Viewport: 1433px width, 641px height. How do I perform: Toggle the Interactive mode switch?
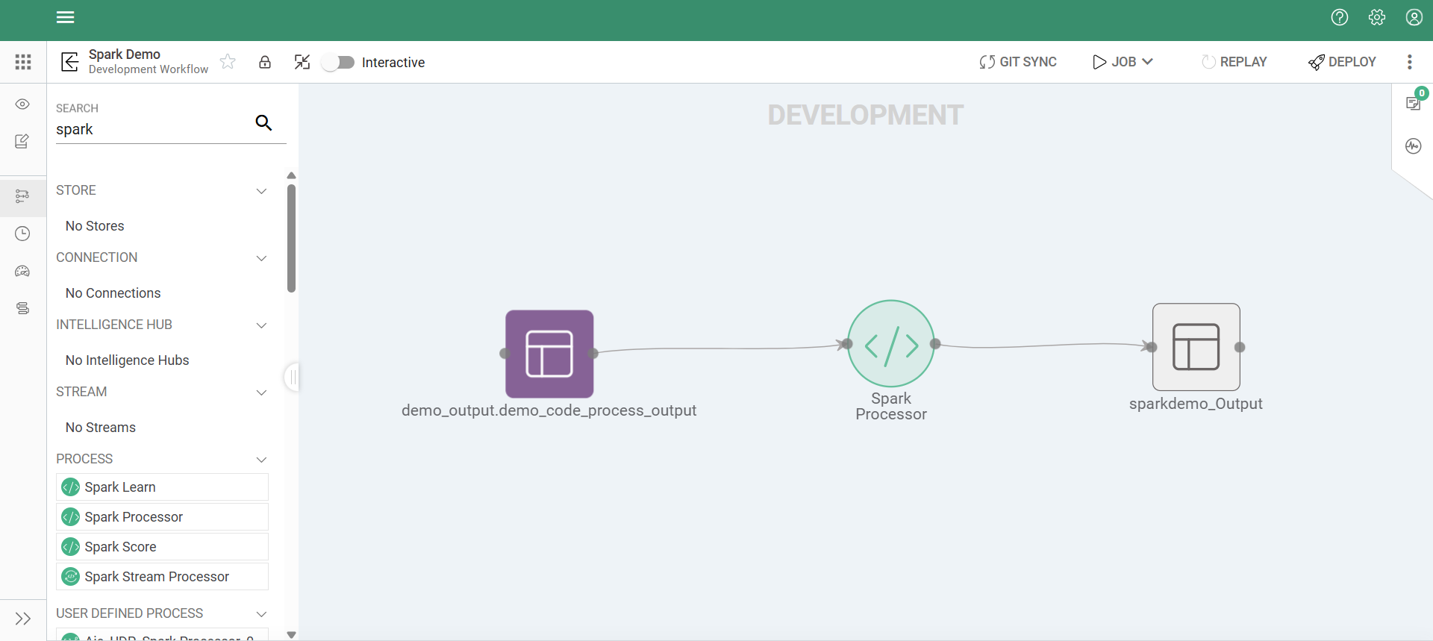(339, 63)
